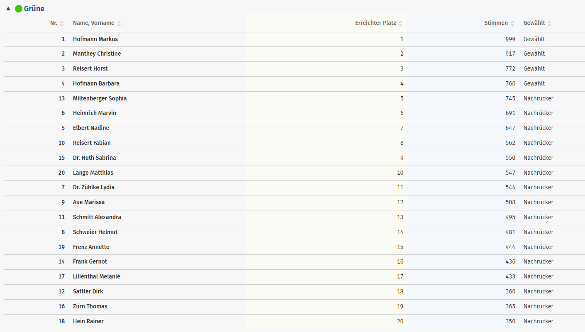Viewport: 585px width, 332px height.
Task: Click the Name, Vorname column header
Action: click(x=93, y=23)
